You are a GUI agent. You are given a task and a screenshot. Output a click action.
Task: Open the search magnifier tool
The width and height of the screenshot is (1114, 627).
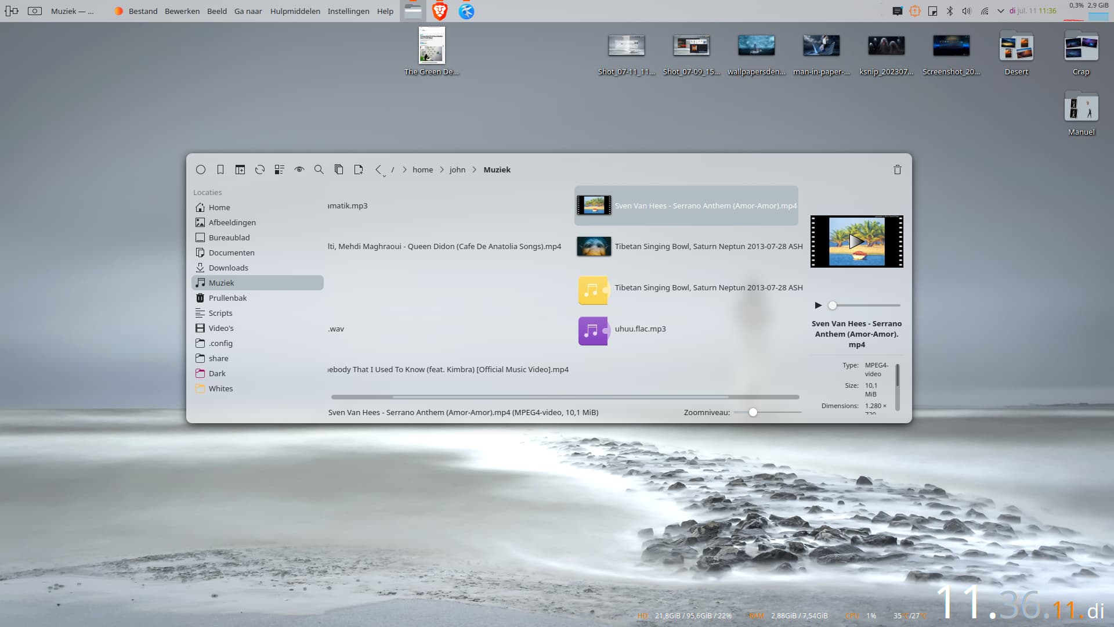pyautogui.click(x=319, y=170)
